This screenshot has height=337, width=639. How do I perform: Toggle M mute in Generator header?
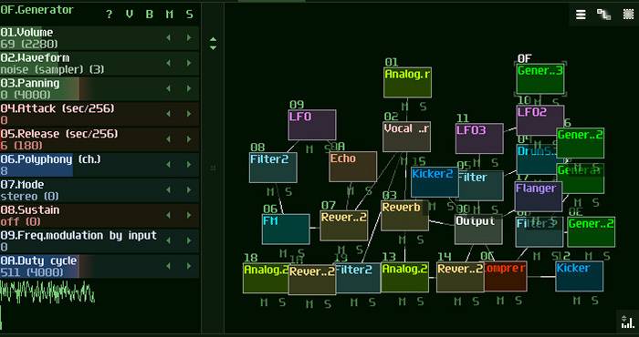point(170,15)
